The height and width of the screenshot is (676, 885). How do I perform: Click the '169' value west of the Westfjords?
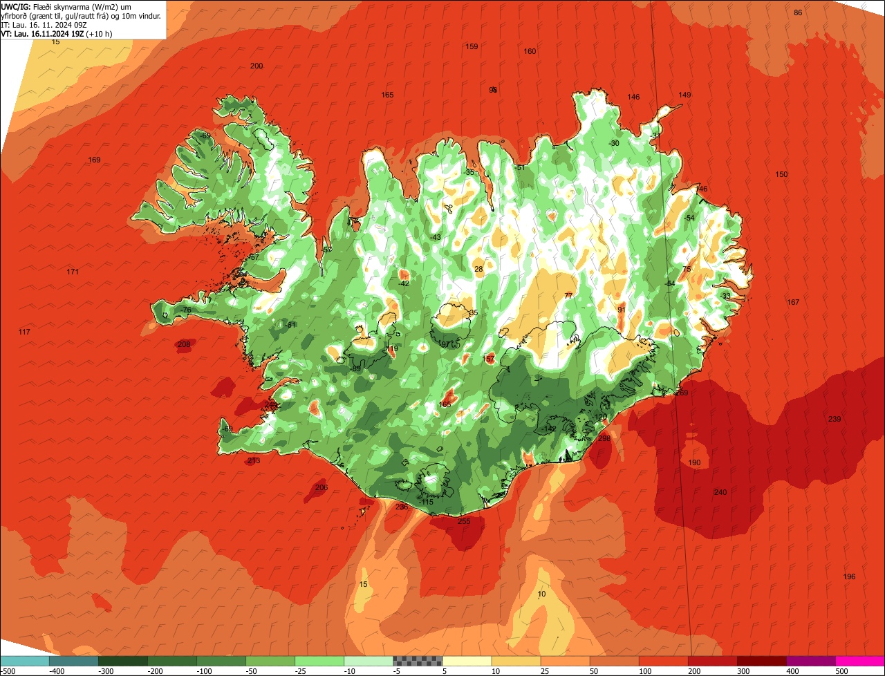94,160
